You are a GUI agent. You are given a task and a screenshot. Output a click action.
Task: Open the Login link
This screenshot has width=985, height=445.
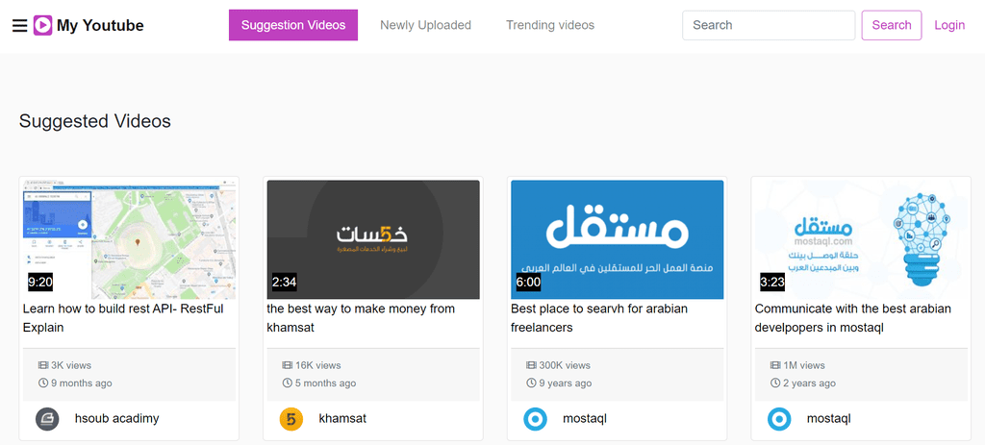(949, 25)
